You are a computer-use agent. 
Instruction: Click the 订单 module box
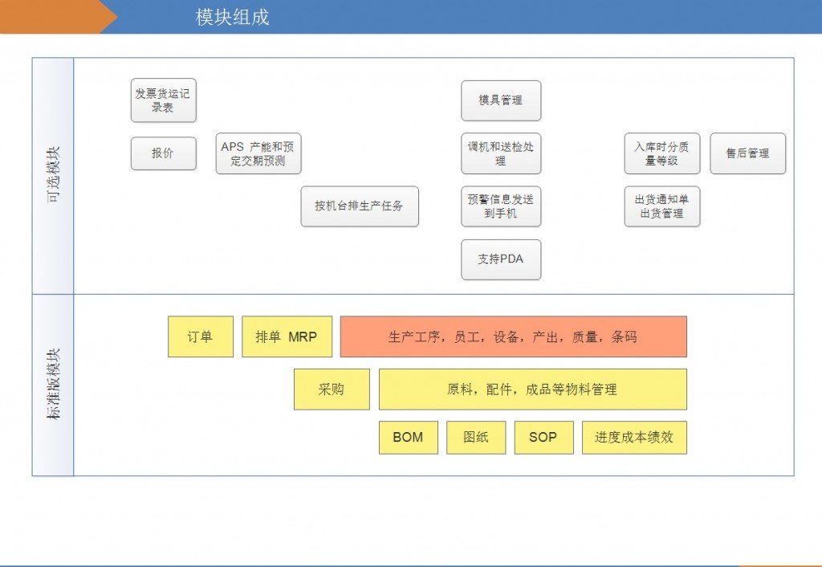point(200,336)
